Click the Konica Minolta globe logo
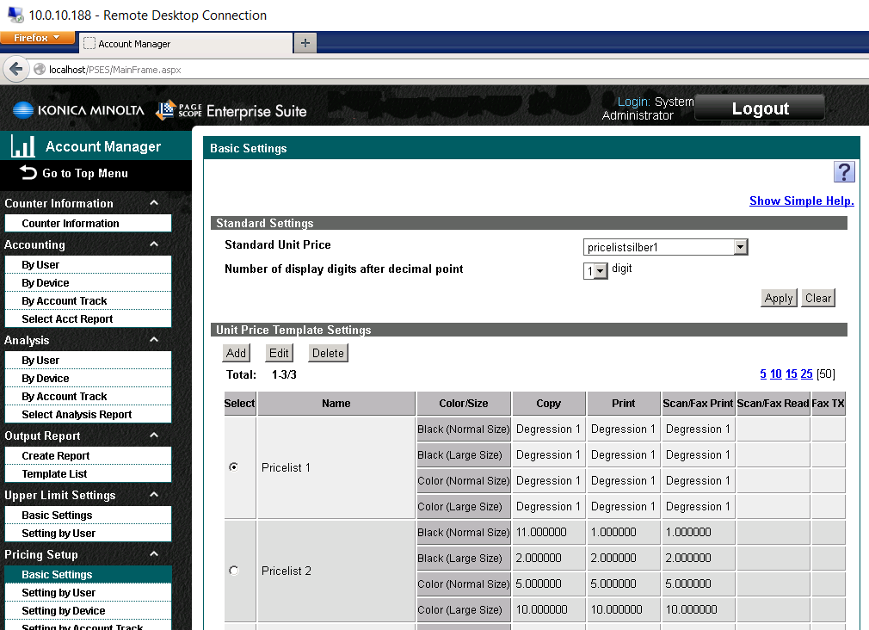The height and width of the screenshot is (630, 869). (x=25, y=110)
